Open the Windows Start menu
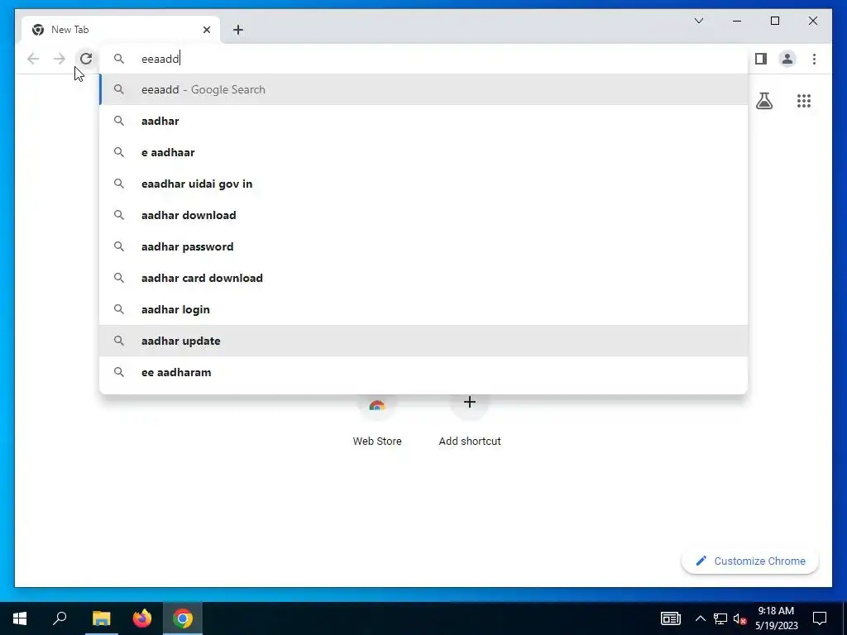The width and height of the screenshot is (847, 635). pyautogui.click(x=20, y=618)
